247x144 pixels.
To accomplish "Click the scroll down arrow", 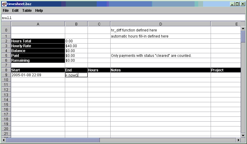I will [x=243, y=135].
